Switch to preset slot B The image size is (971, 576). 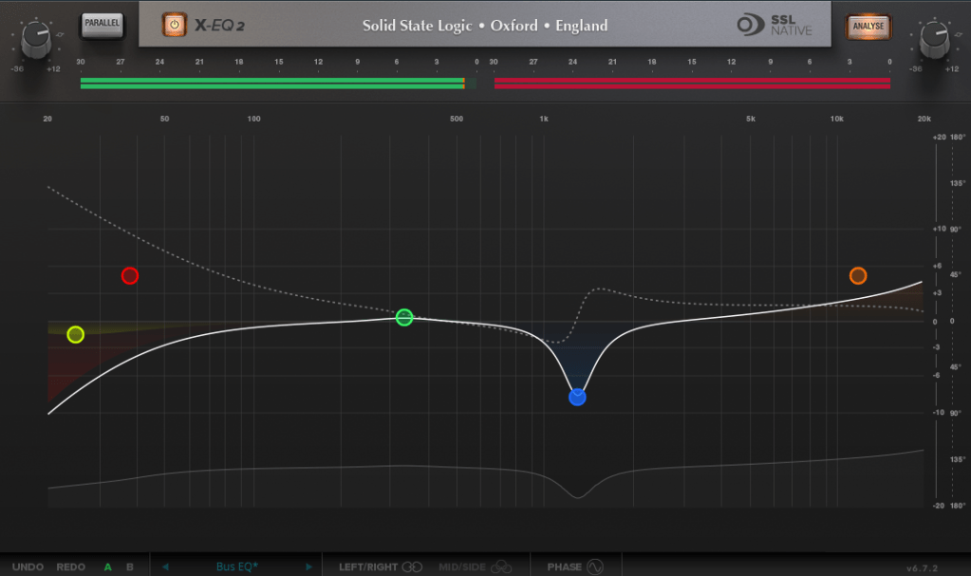(x=130, y=567)
